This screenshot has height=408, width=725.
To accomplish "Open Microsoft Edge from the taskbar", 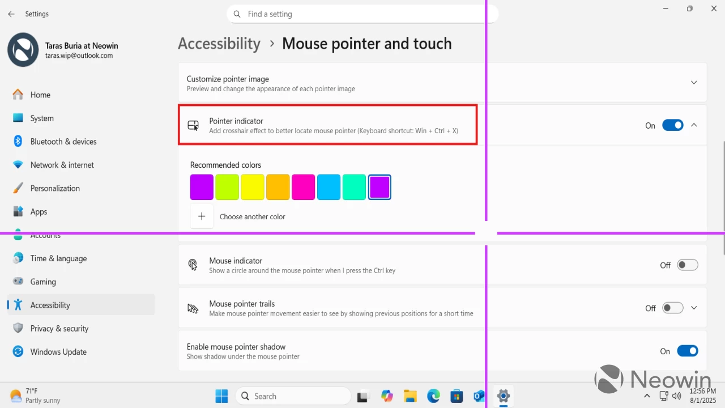I will 433,396.
